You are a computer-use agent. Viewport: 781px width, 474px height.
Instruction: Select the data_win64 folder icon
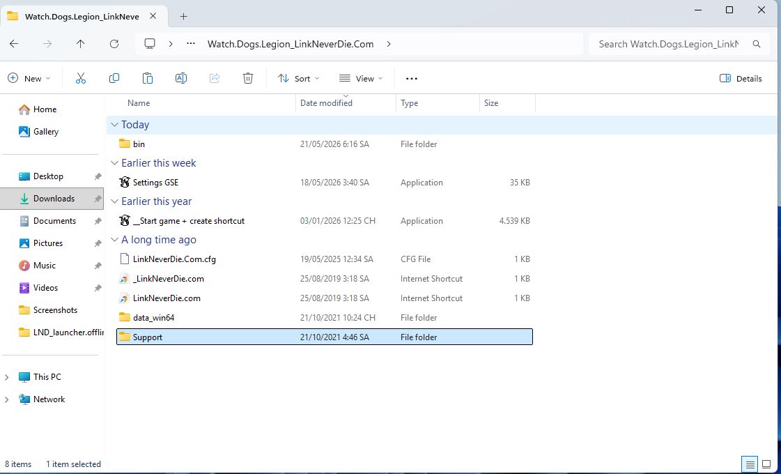pyautogui.click(x=125, y=317)
